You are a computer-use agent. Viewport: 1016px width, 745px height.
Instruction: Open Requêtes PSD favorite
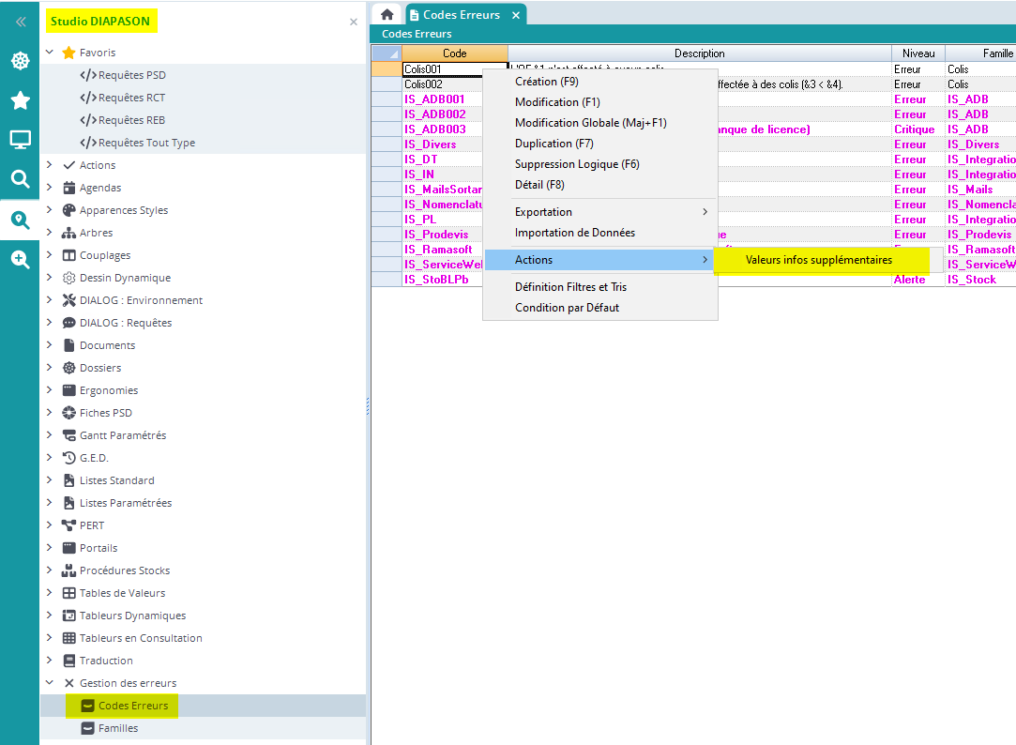pos(131,75)
